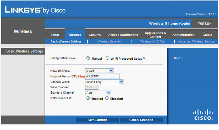Disable SSID Broadcast

coord(107,98)
